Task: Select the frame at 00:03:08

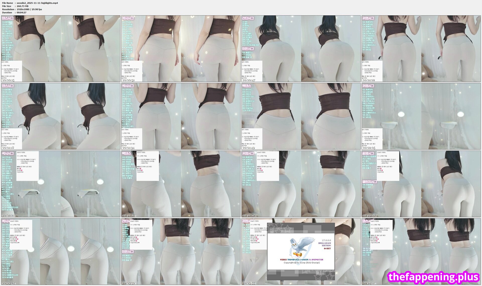Action: click(421, 184)
